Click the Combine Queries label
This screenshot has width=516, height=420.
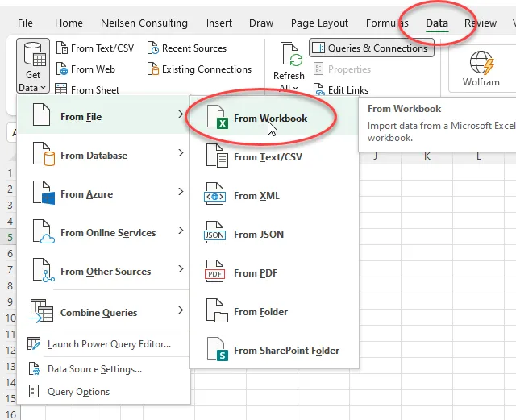(x=98, y=312)
